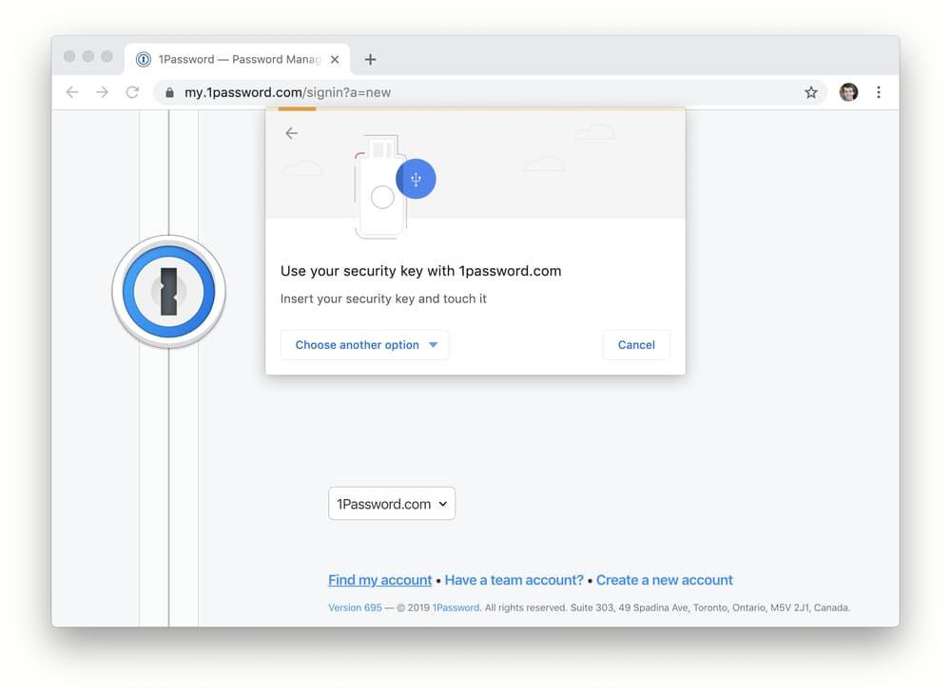Image resolution: width=951 pixels, height=692 pixels.
Task: Expand the Choose another option dropdown
Action: [x=365, y=345]
